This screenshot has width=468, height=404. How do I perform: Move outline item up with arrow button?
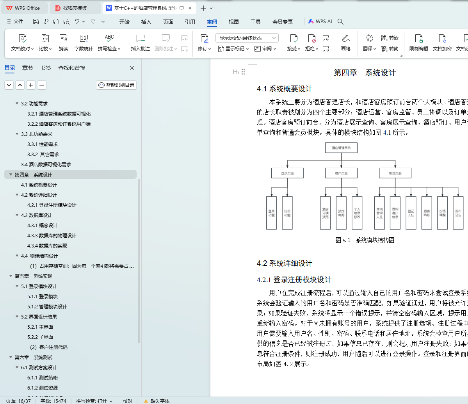[x=20, y=85]
